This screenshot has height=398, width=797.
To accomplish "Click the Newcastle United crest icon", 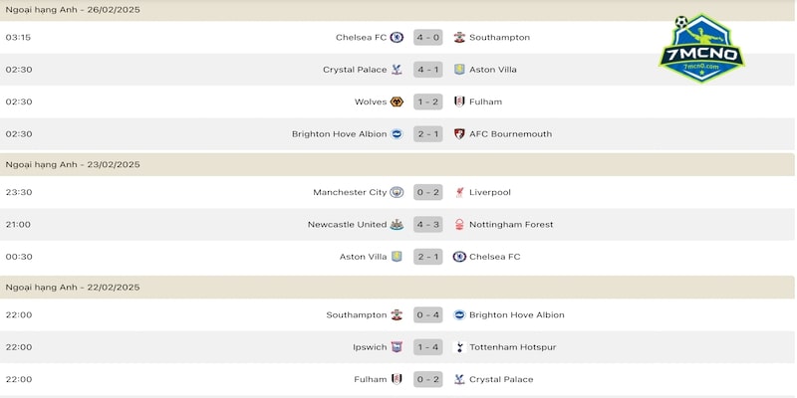I will pyautogui.click(x=397, y=224).
